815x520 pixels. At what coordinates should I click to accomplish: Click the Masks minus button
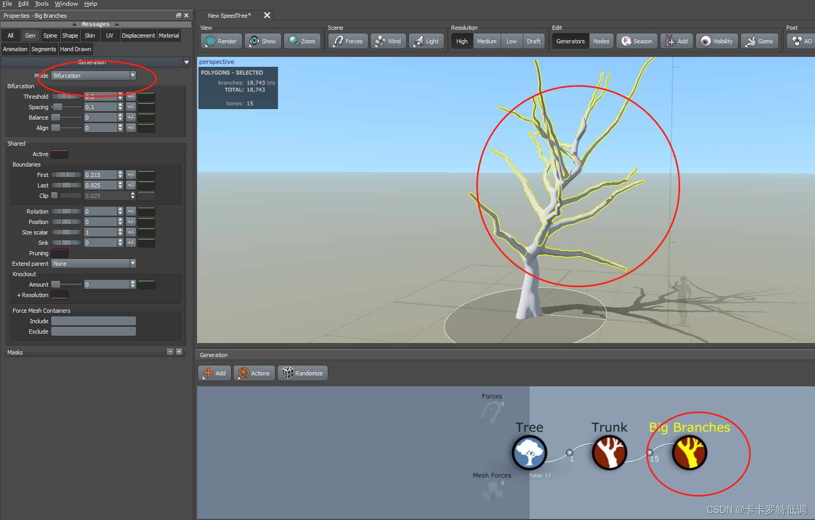170,352
